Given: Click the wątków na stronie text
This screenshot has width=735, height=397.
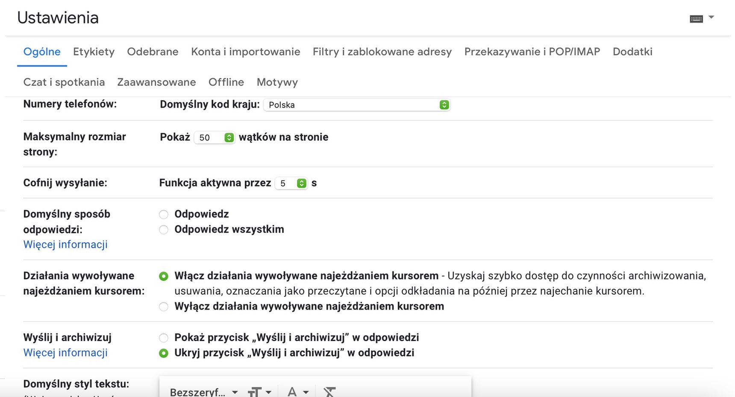Looking at the screenshot, I should click(284, 137).
